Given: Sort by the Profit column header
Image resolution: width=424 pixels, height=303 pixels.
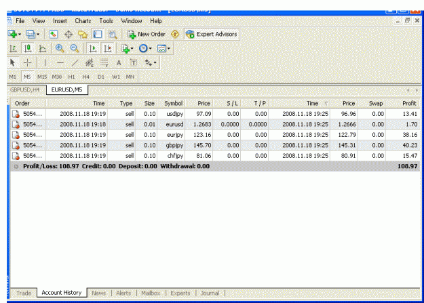Looking at the screenshot, I should point(403,103).
